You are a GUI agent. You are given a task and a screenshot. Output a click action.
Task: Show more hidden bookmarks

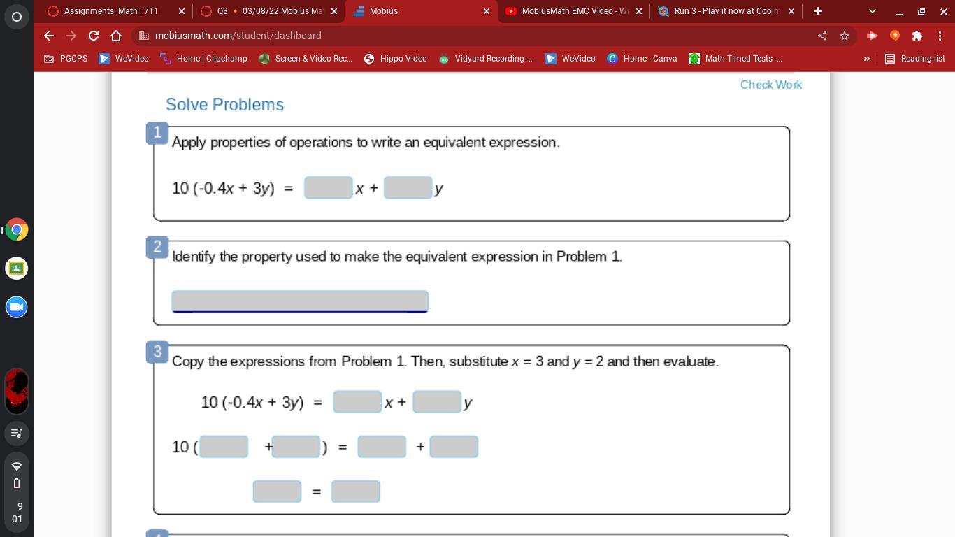coord(867,59)
